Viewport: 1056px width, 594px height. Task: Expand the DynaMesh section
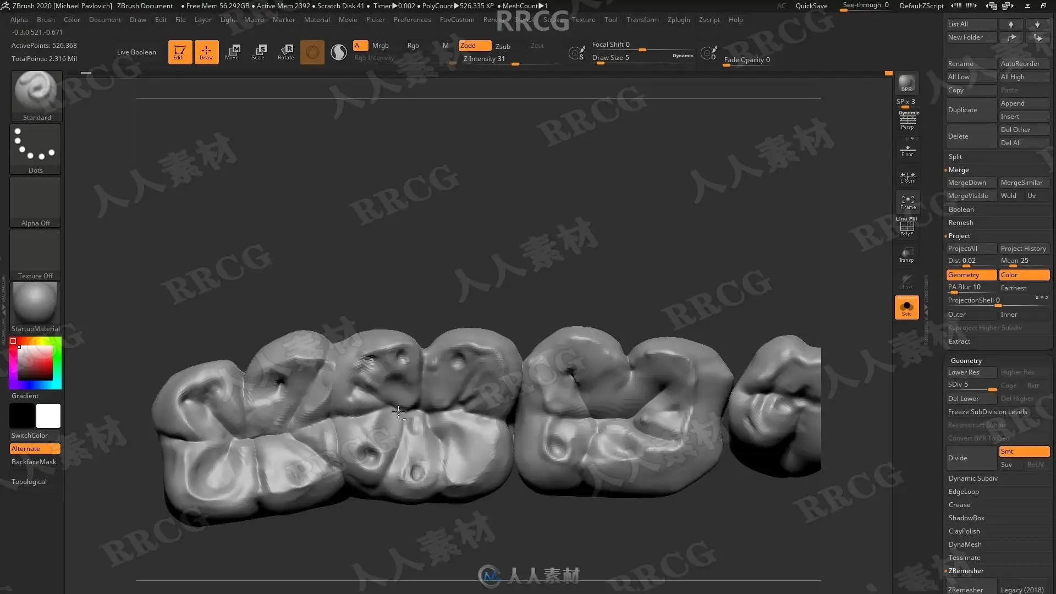[965, 544]
